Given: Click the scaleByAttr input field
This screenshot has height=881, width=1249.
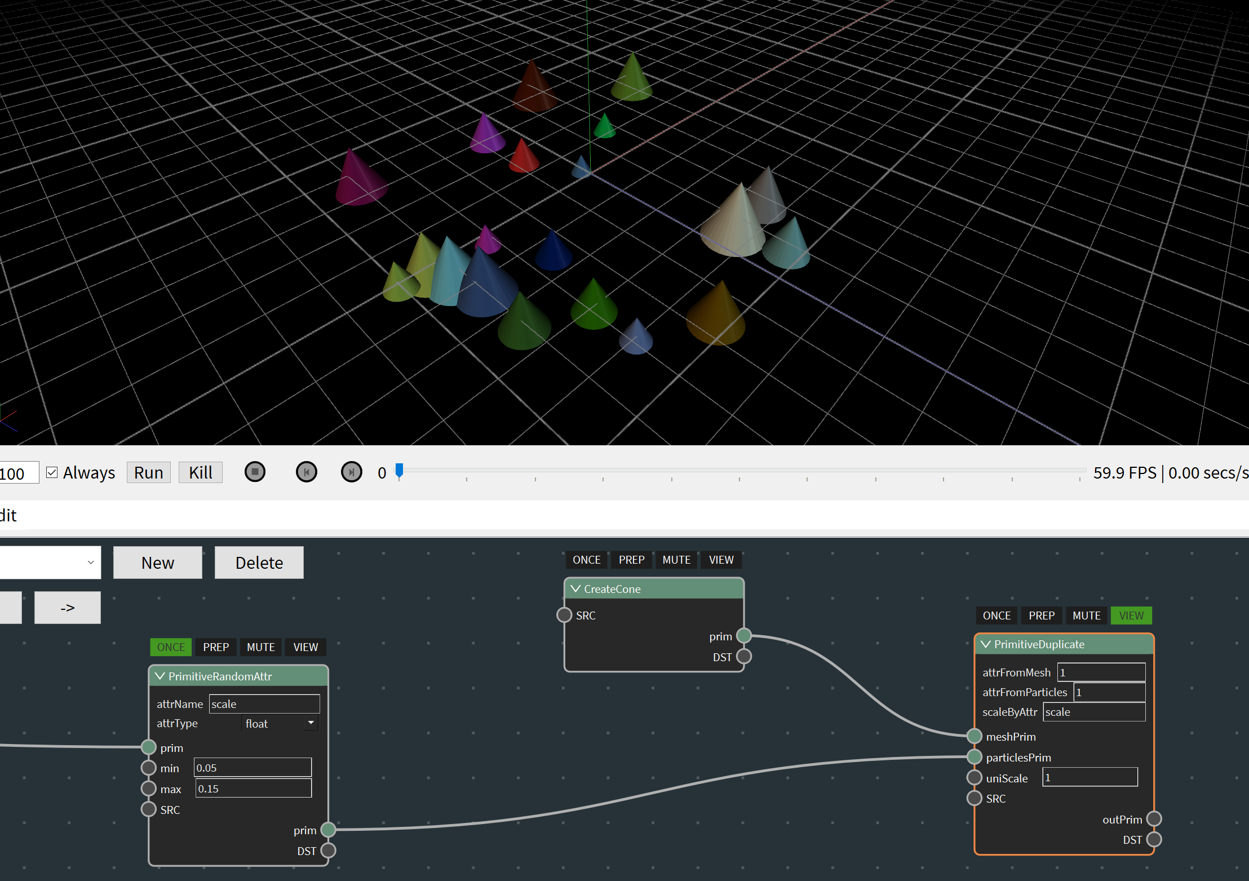Looking at the screenshot, I should tap(1094, 712).
